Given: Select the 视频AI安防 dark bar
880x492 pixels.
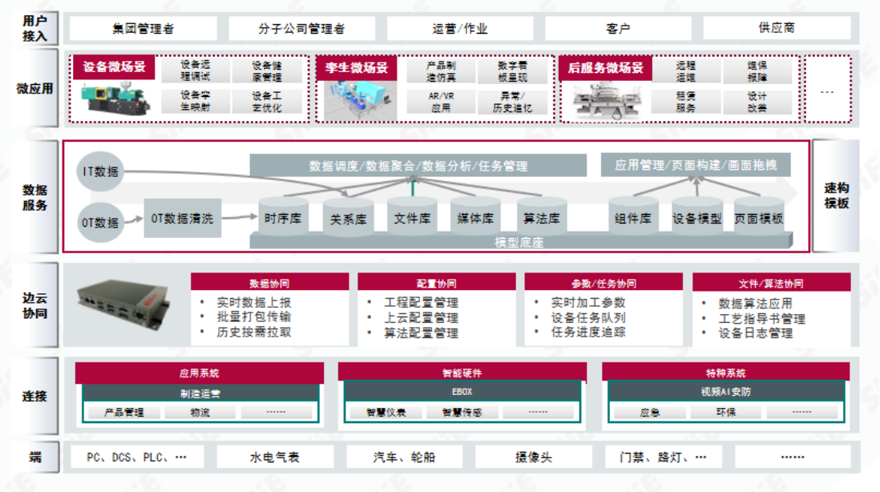Looking at the screenshot, I should tap(725, 392).
